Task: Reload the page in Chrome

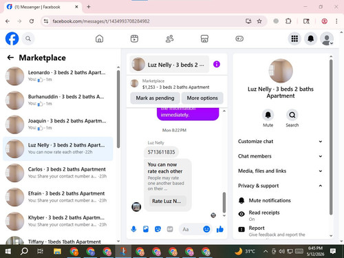Action: (32, 21)
